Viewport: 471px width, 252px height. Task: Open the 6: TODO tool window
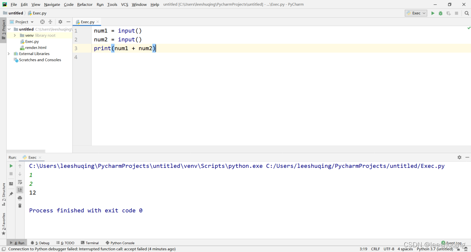pyautogui.click(x=65, y=243)
